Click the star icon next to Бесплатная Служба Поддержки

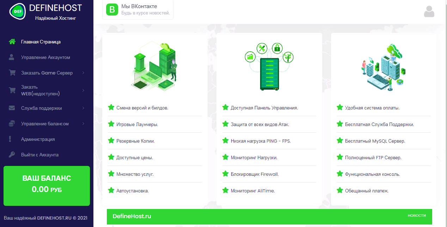339,124
